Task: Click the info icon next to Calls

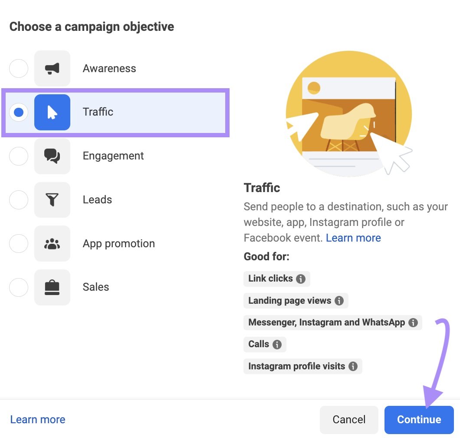Action: click(x=277, y=344)
